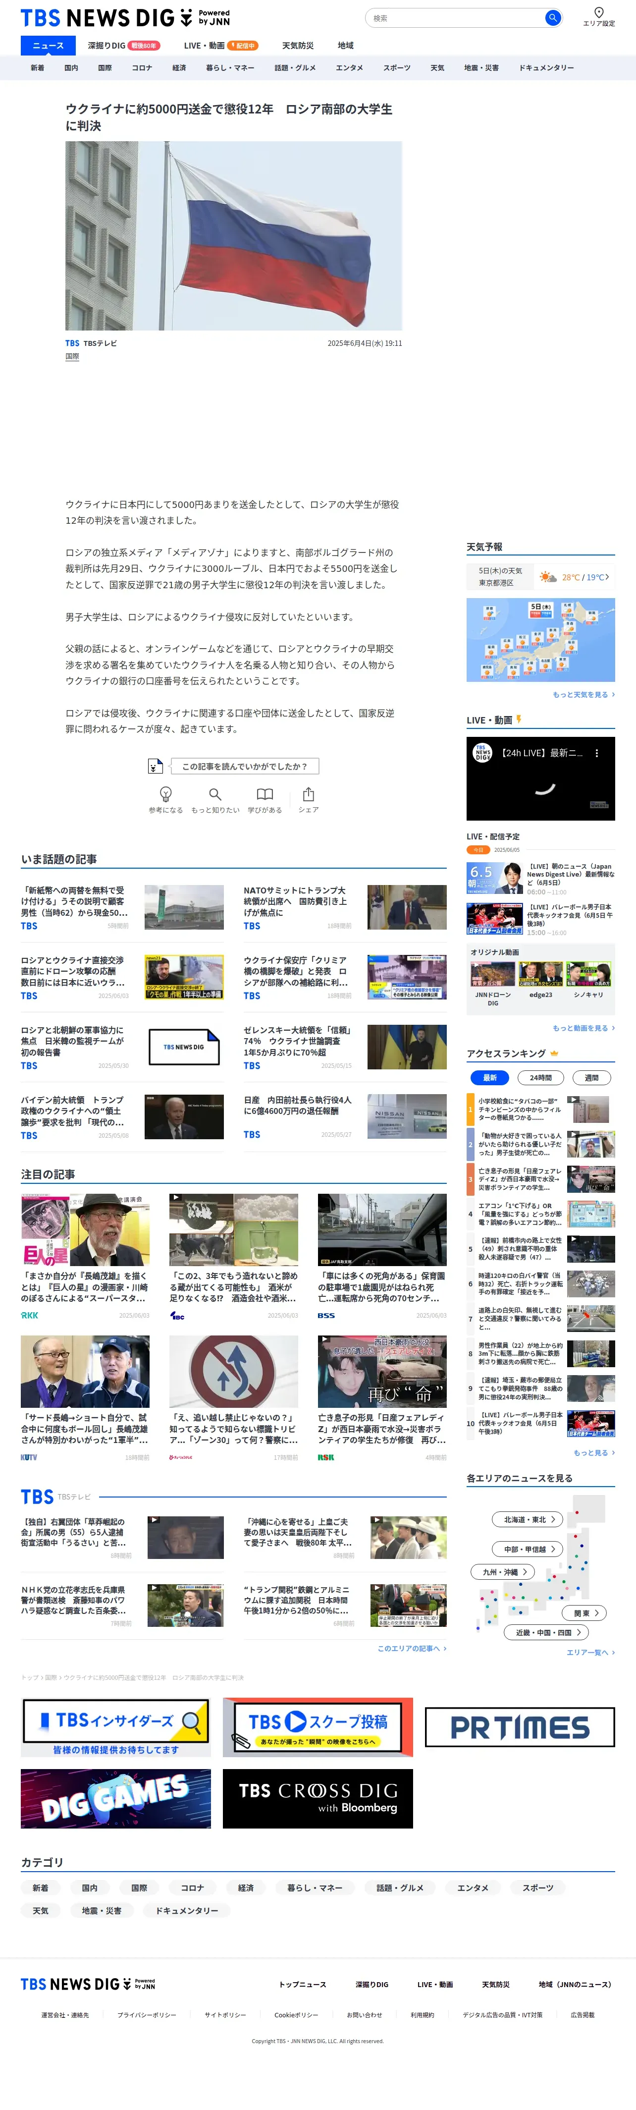Switch to the 深掘りDIG tab
This screenshot has width=636, height=2110.
124,46
